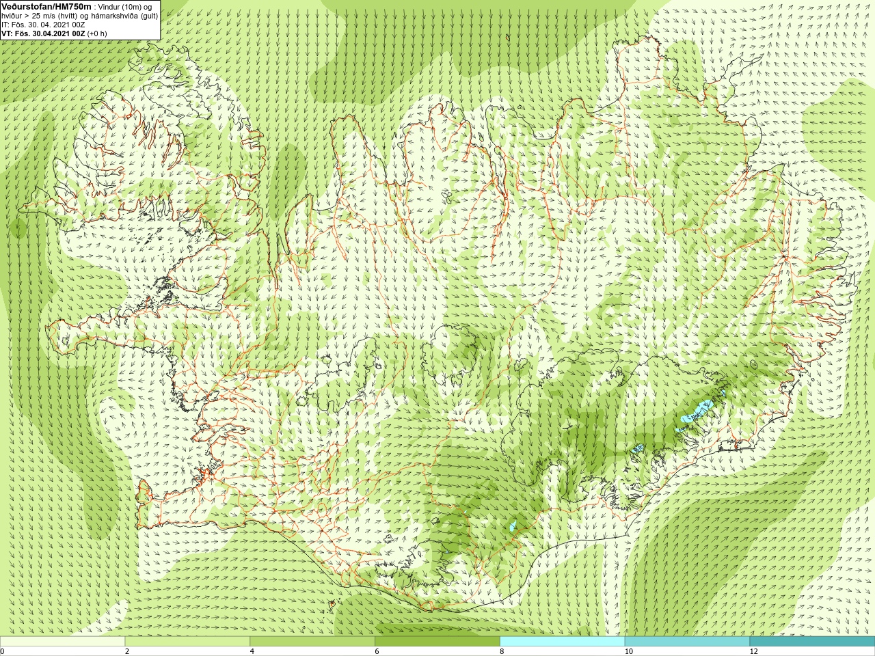Click the 'hviður > 25 m/s (hvítt)' legend line

click(42, 16)
